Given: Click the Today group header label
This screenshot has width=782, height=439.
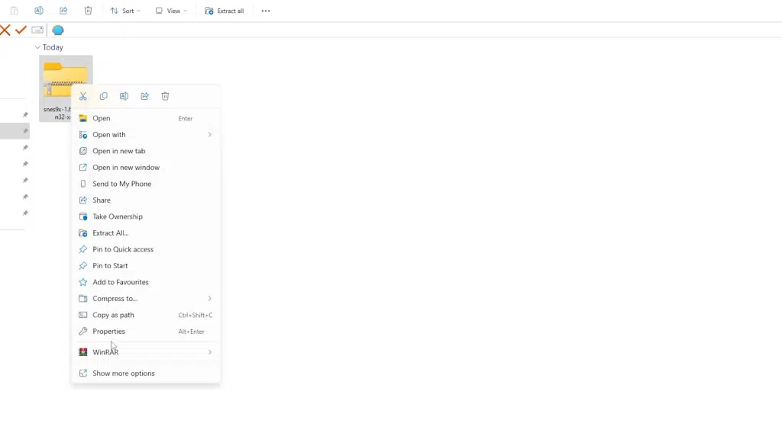Looking at the screenshot, I should (x=53, y=47).
